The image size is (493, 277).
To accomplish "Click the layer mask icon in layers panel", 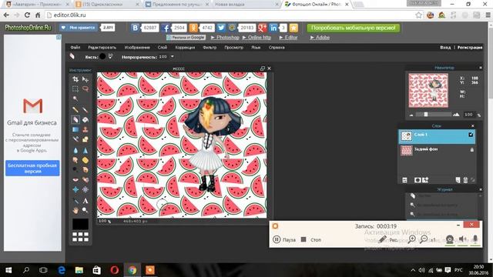I will click(418, 180).
